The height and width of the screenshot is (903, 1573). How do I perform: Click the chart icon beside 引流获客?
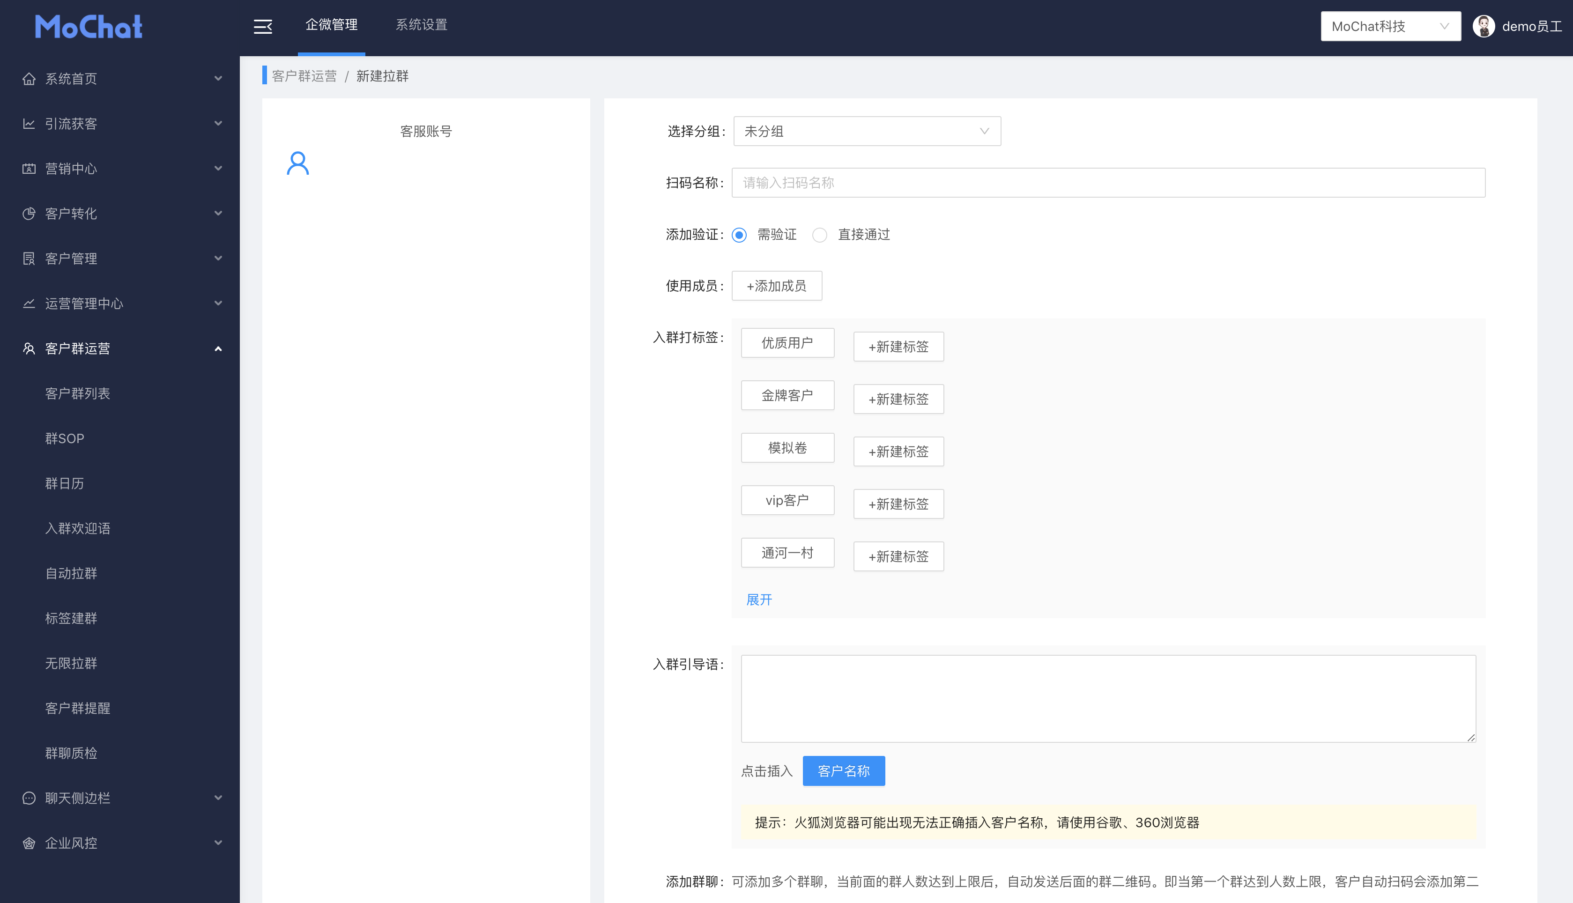click(x=29, y=124)
